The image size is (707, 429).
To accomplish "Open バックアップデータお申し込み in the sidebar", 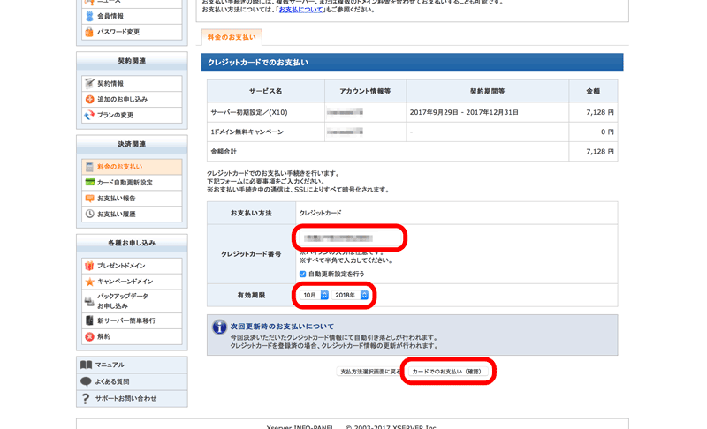I will [132, 301].
